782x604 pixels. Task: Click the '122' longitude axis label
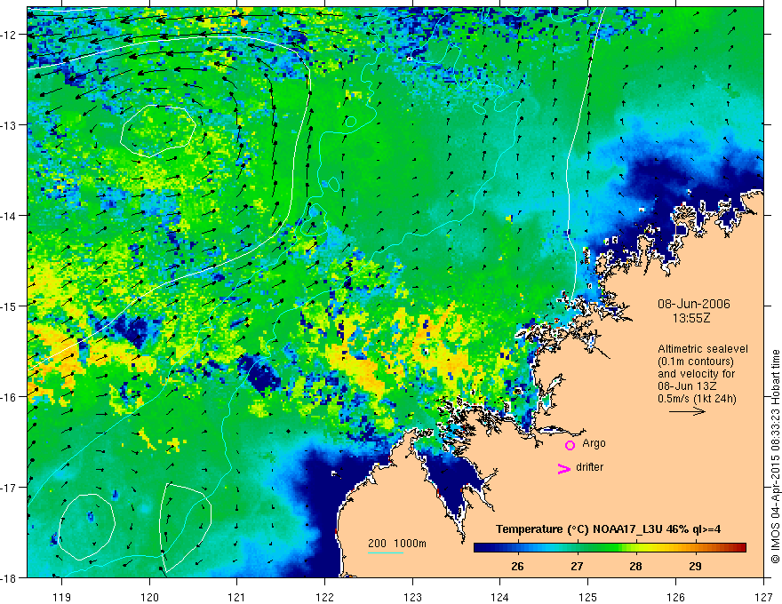pyautogui.click(x=324, y=597)
